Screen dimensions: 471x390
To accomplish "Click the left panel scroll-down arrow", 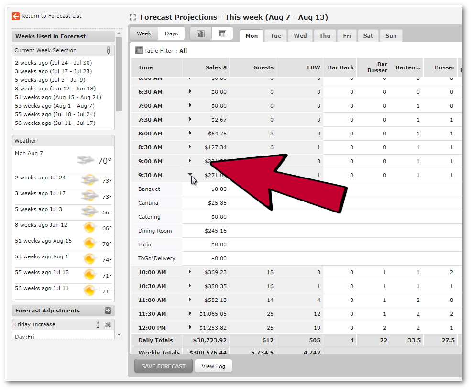I will pyautogui.click(x=119, y=335).
